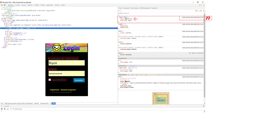Screen dimensions: 255x138
Task: Collapse the body element tree node
Action: (x=2, y=20)
